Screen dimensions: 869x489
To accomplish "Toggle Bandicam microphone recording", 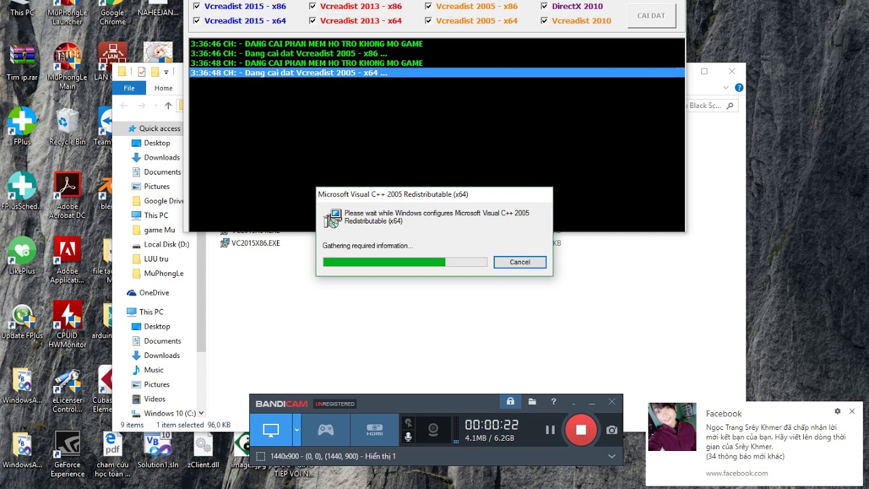I will 408,437.
